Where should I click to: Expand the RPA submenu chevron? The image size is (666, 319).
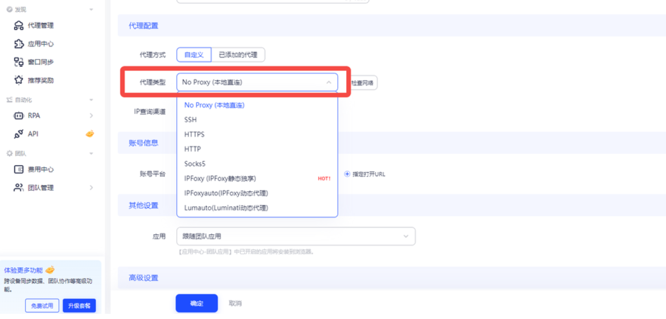[x=91, y=116]
